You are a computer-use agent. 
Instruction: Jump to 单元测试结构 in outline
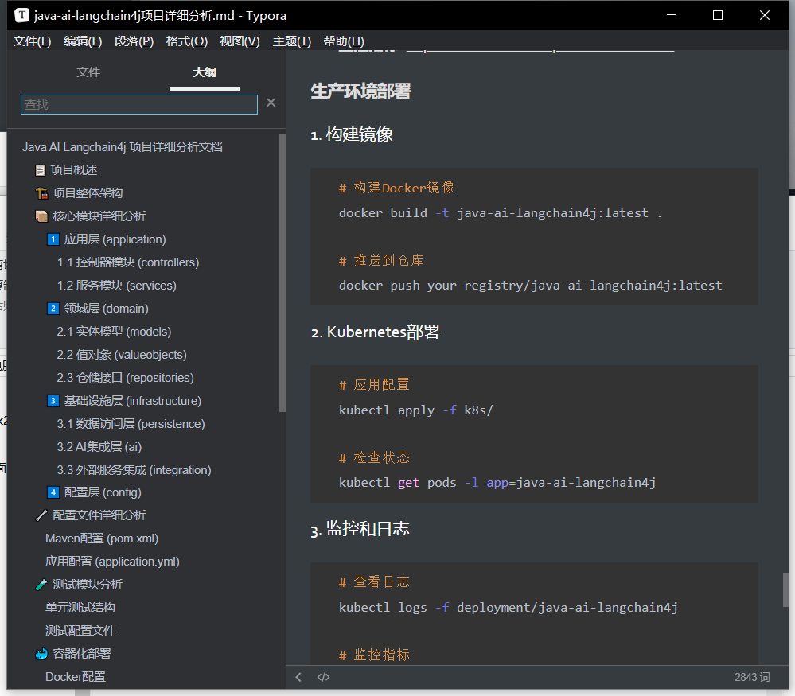tap(80, 608)
